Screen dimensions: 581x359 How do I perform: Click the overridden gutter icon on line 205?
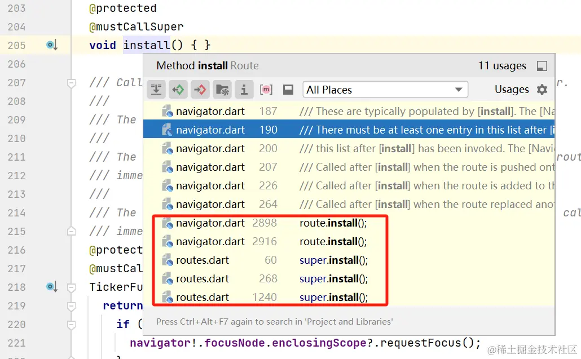(x=51, y=45)
